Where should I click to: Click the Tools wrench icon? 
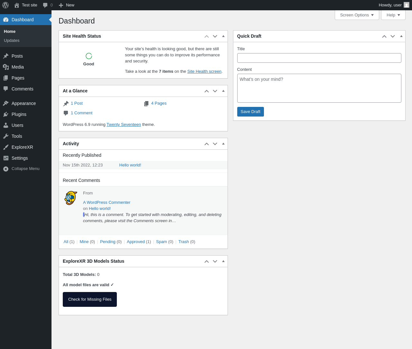coord(6,136)
